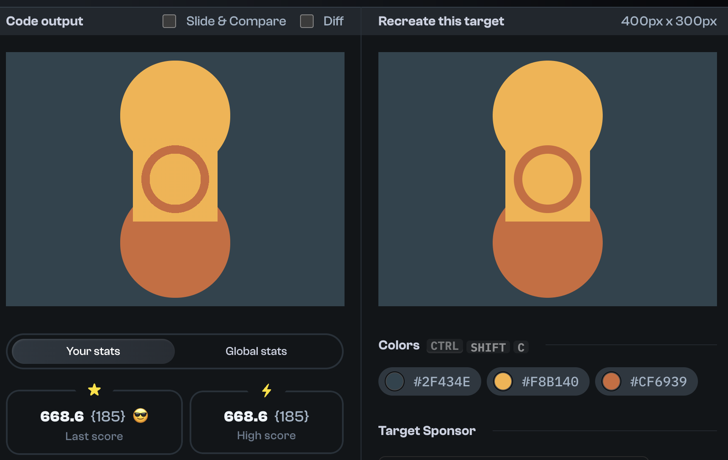Click the sunglasses emoji next to the Last score
The image size is (728, 460).
point(140,416)
